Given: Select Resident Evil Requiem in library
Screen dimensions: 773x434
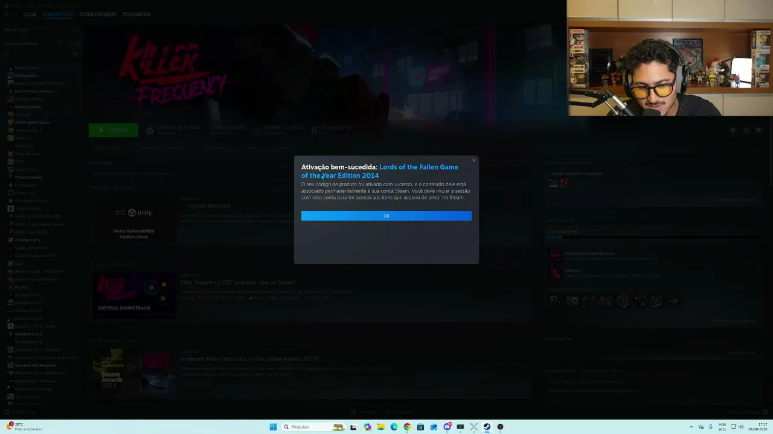Looking at the screenshot, I should 35,365.
